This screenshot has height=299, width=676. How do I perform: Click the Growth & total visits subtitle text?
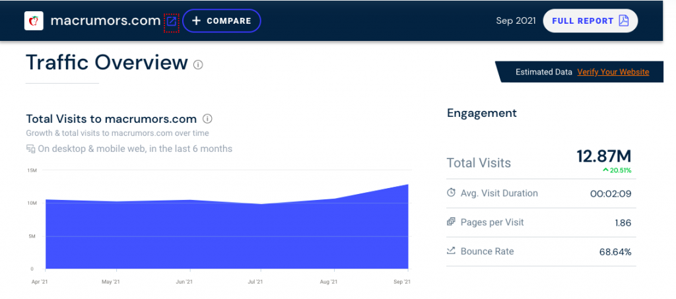point(118,133)
